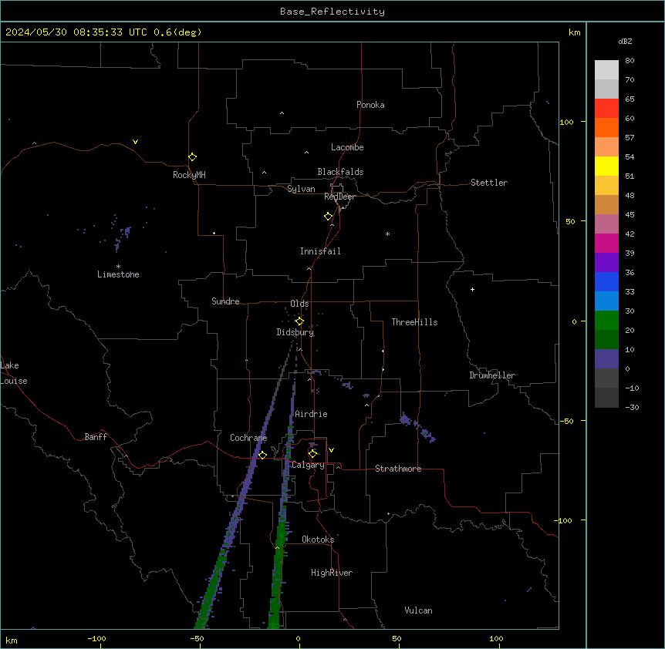Click the yellow diamond marker south of RedDeer

tap(329, 217)
